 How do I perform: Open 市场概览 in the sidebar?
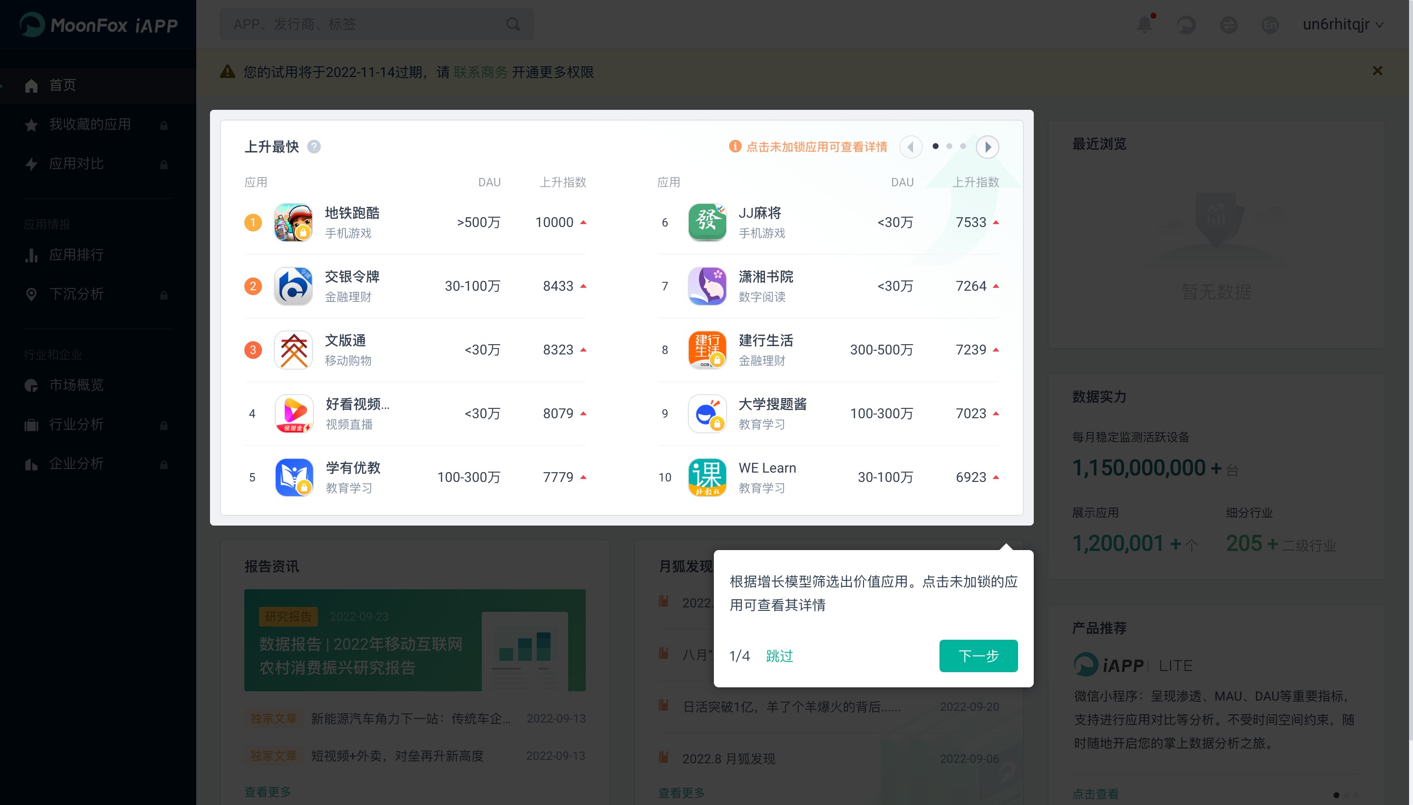pos(98,385)
